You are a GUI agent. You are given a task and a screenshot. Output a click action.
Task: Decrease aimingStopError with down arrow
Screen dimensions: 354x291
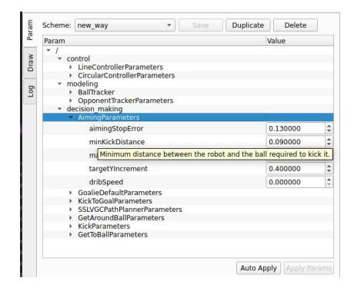point(329,131)
